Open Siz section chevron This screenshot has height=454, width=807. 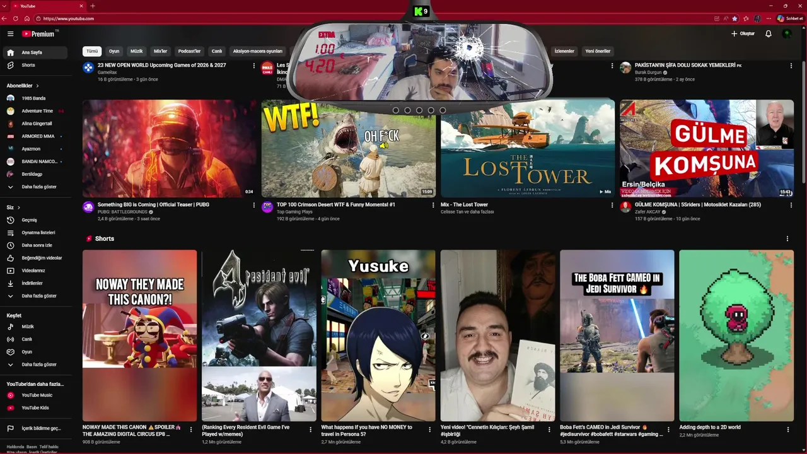click(x=18, y=207)
